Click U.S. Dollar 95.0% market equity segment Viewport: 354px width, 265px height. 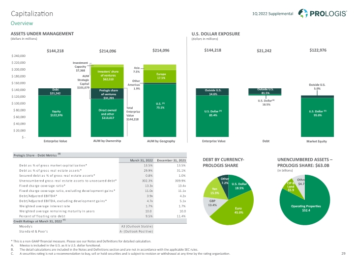(317, 117)
